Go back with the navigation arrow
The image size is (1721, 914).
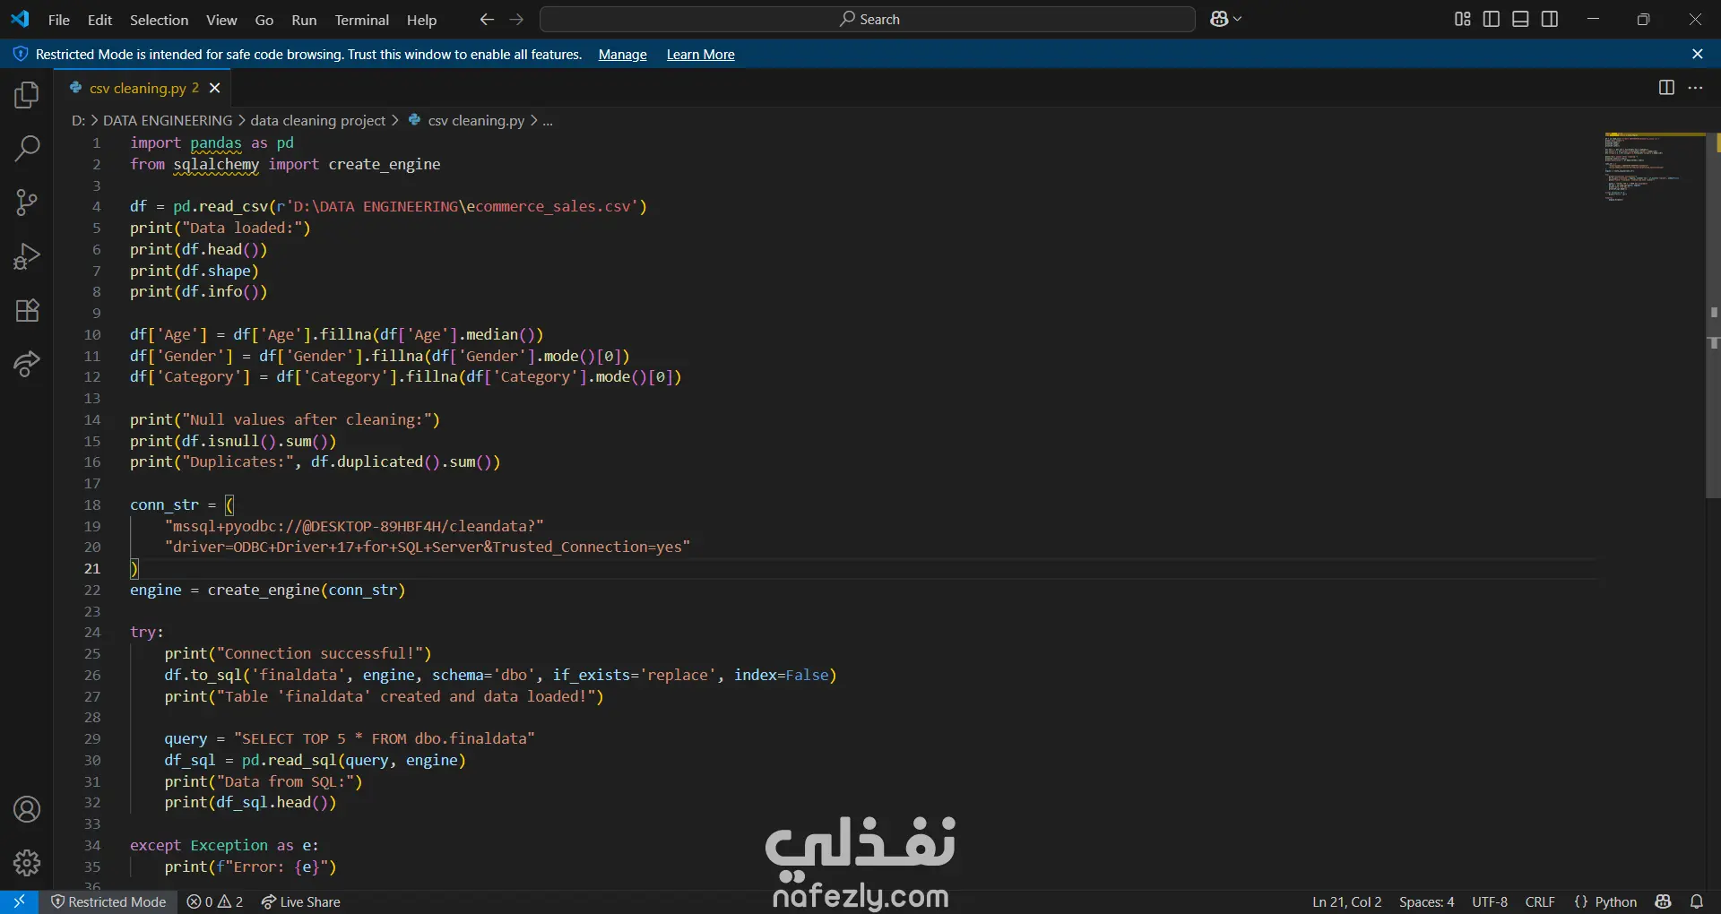pyautogui.click(x=487, y=19)
